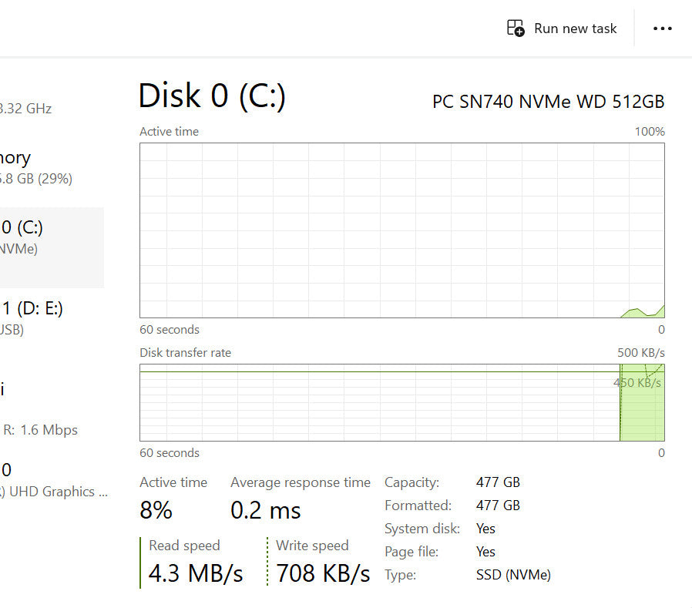Open the three-dots more options menu
692x608 pixels.
[663, 29]
